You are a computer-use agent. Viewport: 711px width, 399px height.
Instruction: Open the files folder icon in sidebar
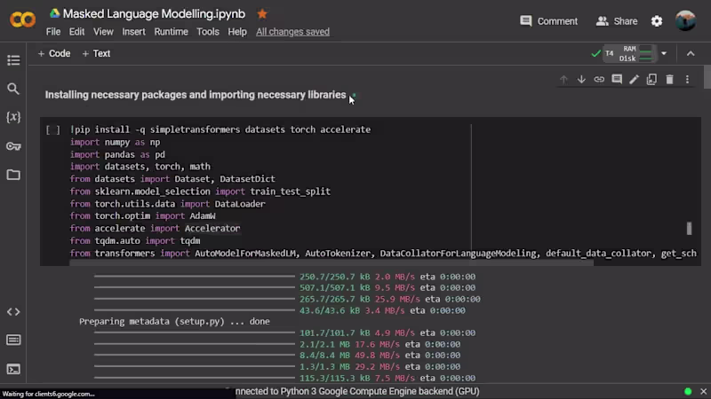(13, 175)
